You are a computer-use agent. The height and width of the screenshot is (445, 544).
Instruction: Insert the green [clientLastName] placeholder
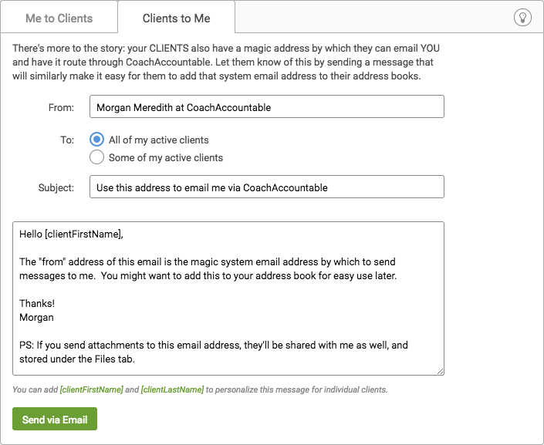point(172,389)
